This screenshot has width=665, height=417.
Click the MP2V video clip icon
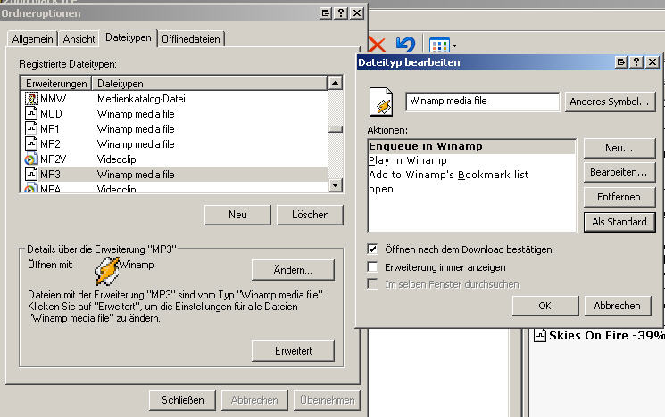click(x=31, y=159)
